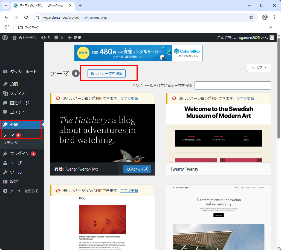The image size is (281, 250).
Task: Open the ヘルプ dropdown
Action: point(259,68)
